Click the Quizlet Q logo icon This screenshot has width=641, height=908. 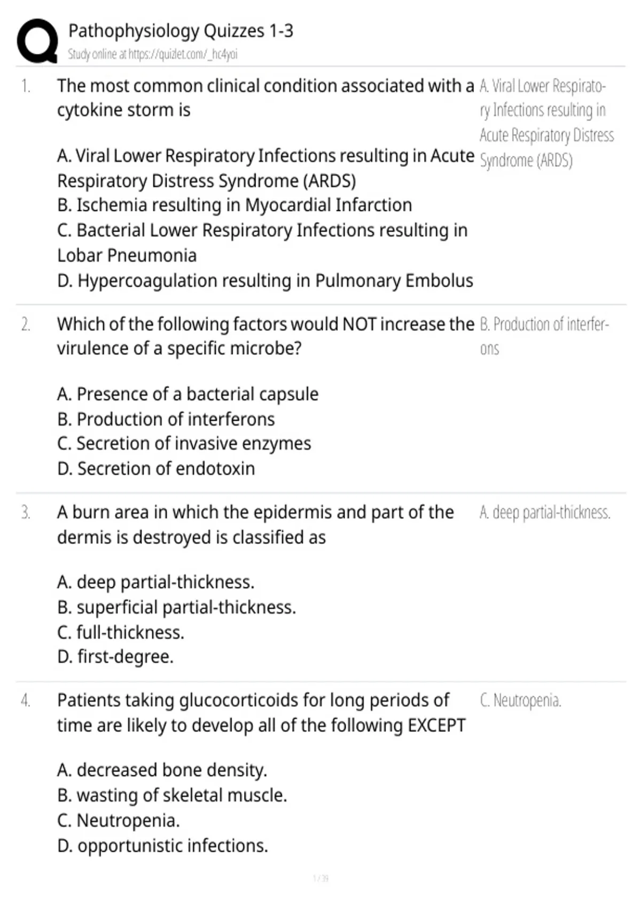(37, 42)
